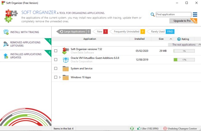This screenshot has height=131, width=201.
Task: Sort by the Installed column header
Action: pyautogui.click(x=139, y=39)
